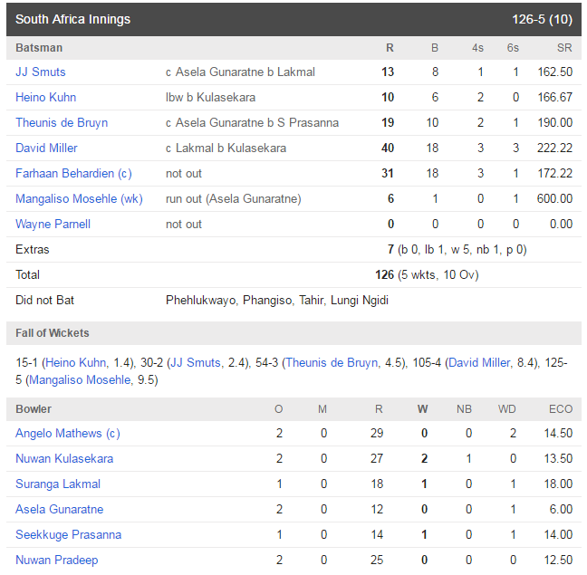Click Mangaliso Mosehle in Fall of Wickets
Screen dimensions: 587x575
(x=80, y=379)
